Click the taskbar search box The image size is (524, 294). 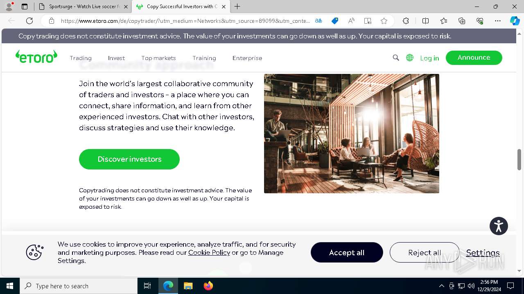(x=79, y=286)
